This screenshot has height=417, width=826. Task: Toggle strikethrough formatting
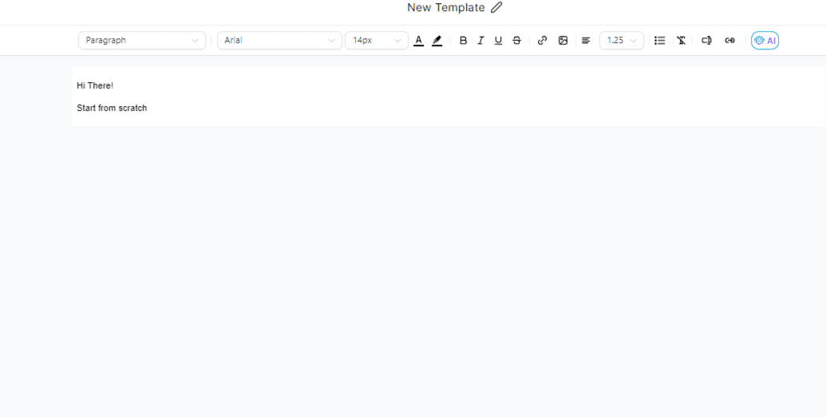(517, 41)
